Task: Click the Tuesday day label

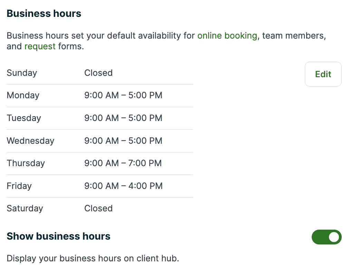Action: [x=24, y=118]
